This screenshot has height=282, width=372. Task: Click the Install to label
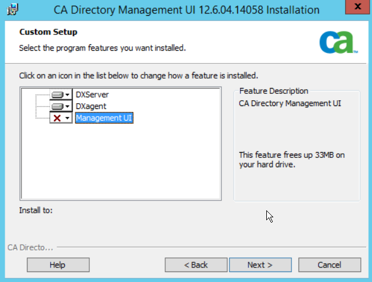pyautogui.click(x=36, y=210)
